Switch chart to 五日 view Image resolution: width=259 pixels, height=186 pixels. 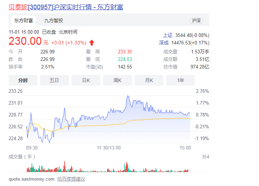(x=54, y=80)
